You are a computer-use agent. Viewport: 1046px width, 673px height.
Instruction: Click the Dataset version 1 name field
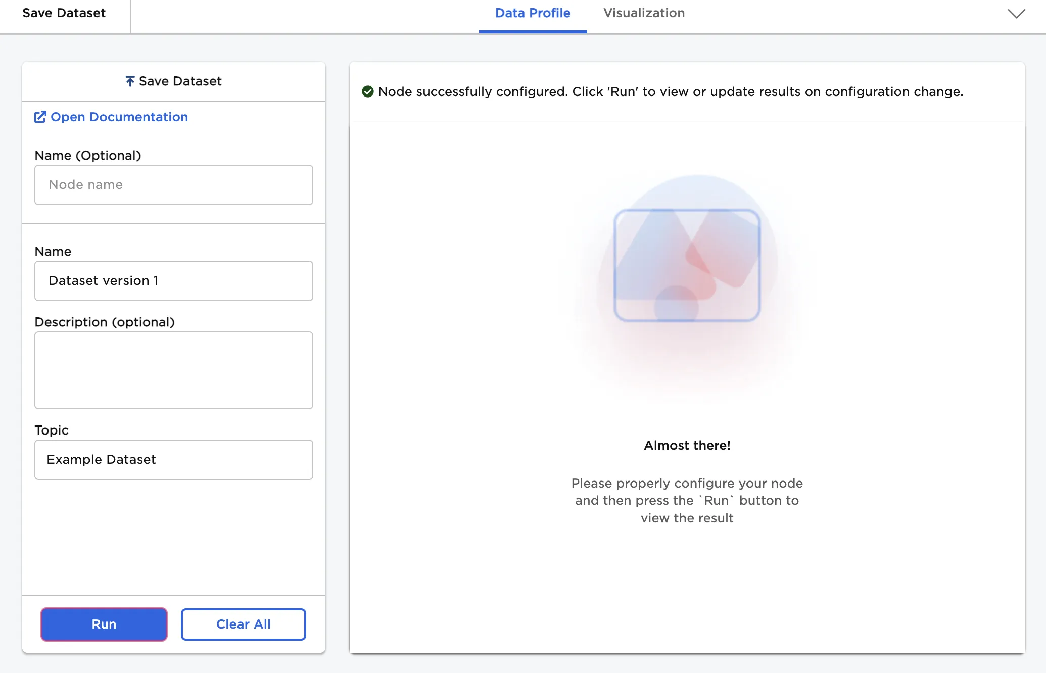pos(174,281)
